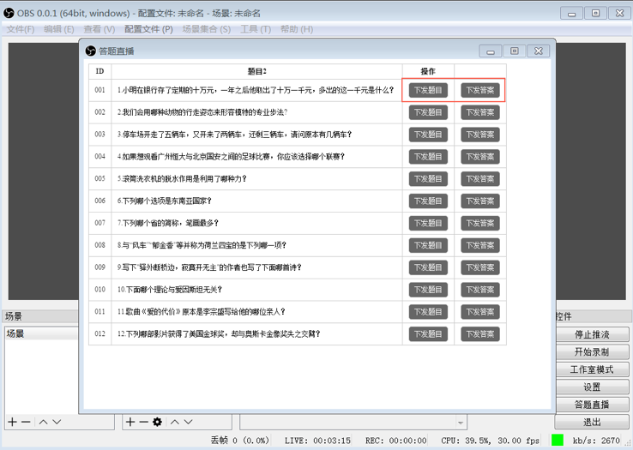The width and height of the screenshot is (633, 450).
Task: Move source up with the arrow icon
Action: coord(173,422)
